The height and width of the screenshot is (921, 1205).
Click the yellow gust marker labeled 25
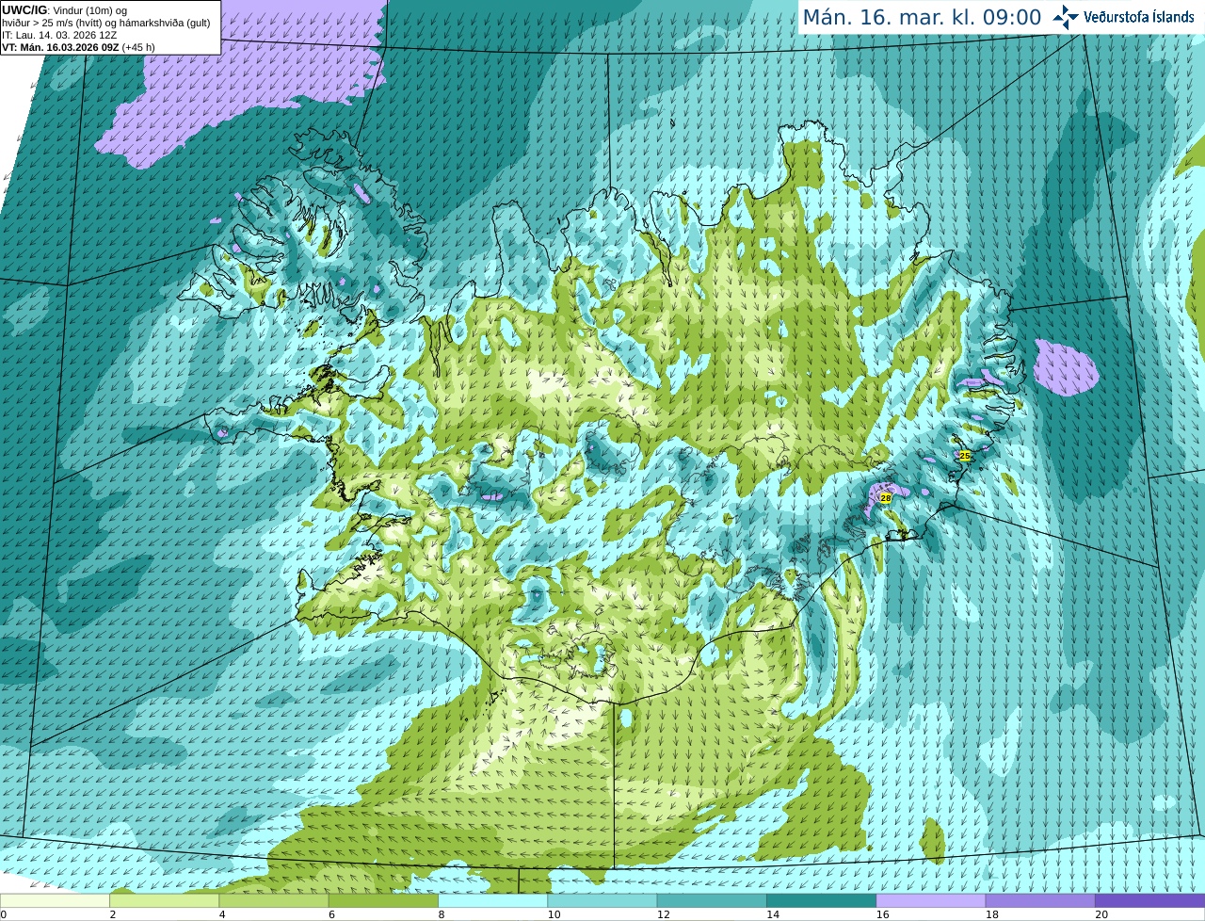(x=965, y=455)
